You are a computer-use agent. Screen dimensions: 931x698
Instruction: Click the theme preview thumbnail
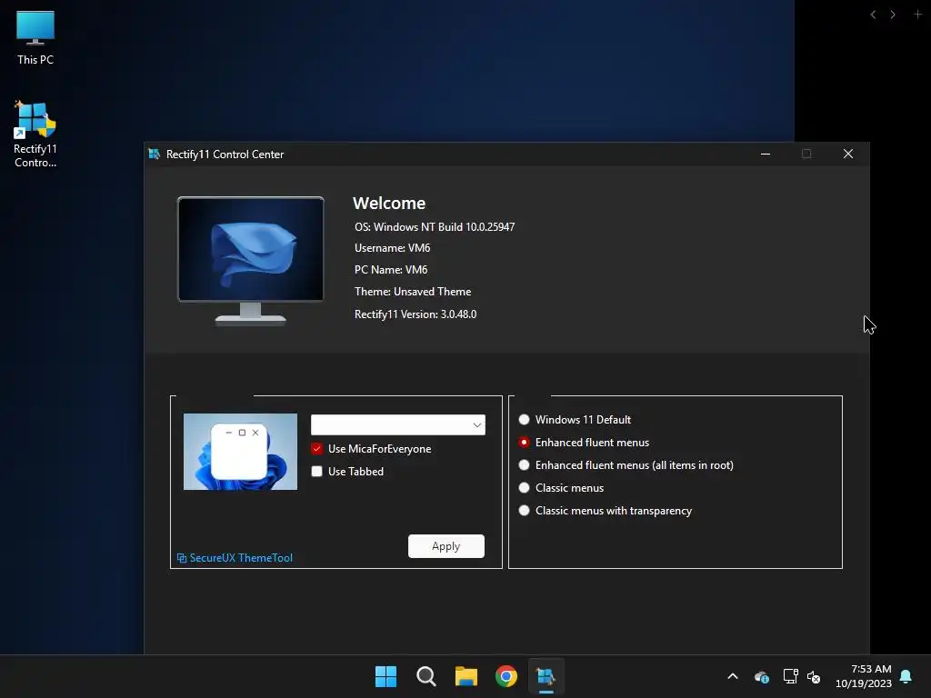click(240, 452)
